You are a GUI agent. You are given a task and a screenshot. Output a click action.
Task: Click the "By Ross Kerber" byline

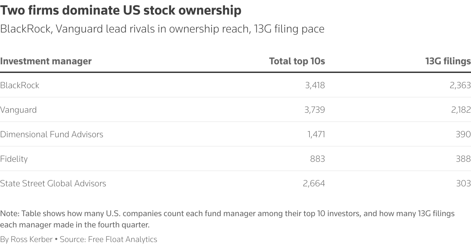pos(26,239)
